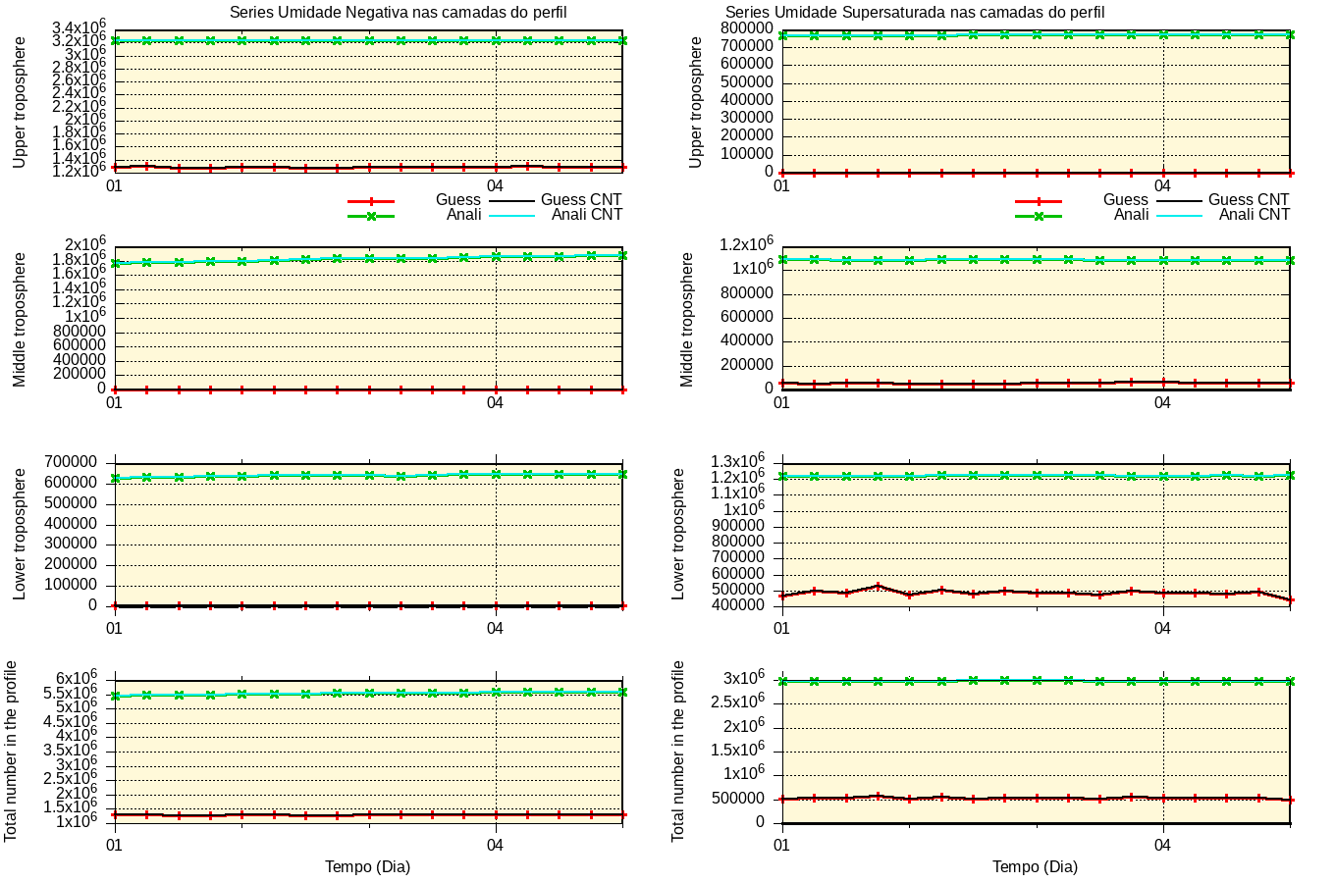Select "Lower troposphere" label in the Negativa column
The height and width of the screenshot is (883, 1335).
tap(20, 535)
